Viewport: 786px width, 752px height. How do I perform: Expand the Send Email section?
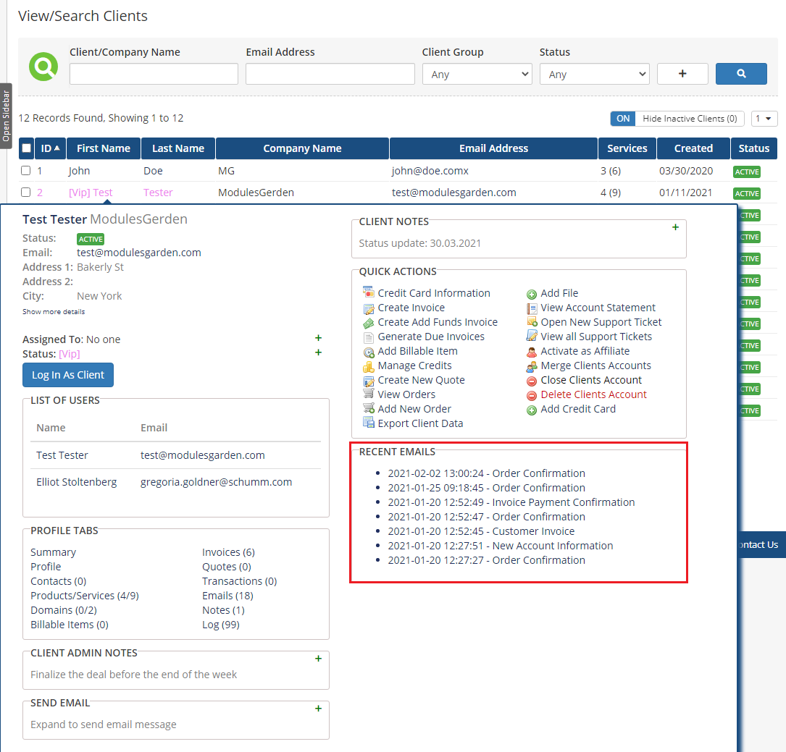318,709
